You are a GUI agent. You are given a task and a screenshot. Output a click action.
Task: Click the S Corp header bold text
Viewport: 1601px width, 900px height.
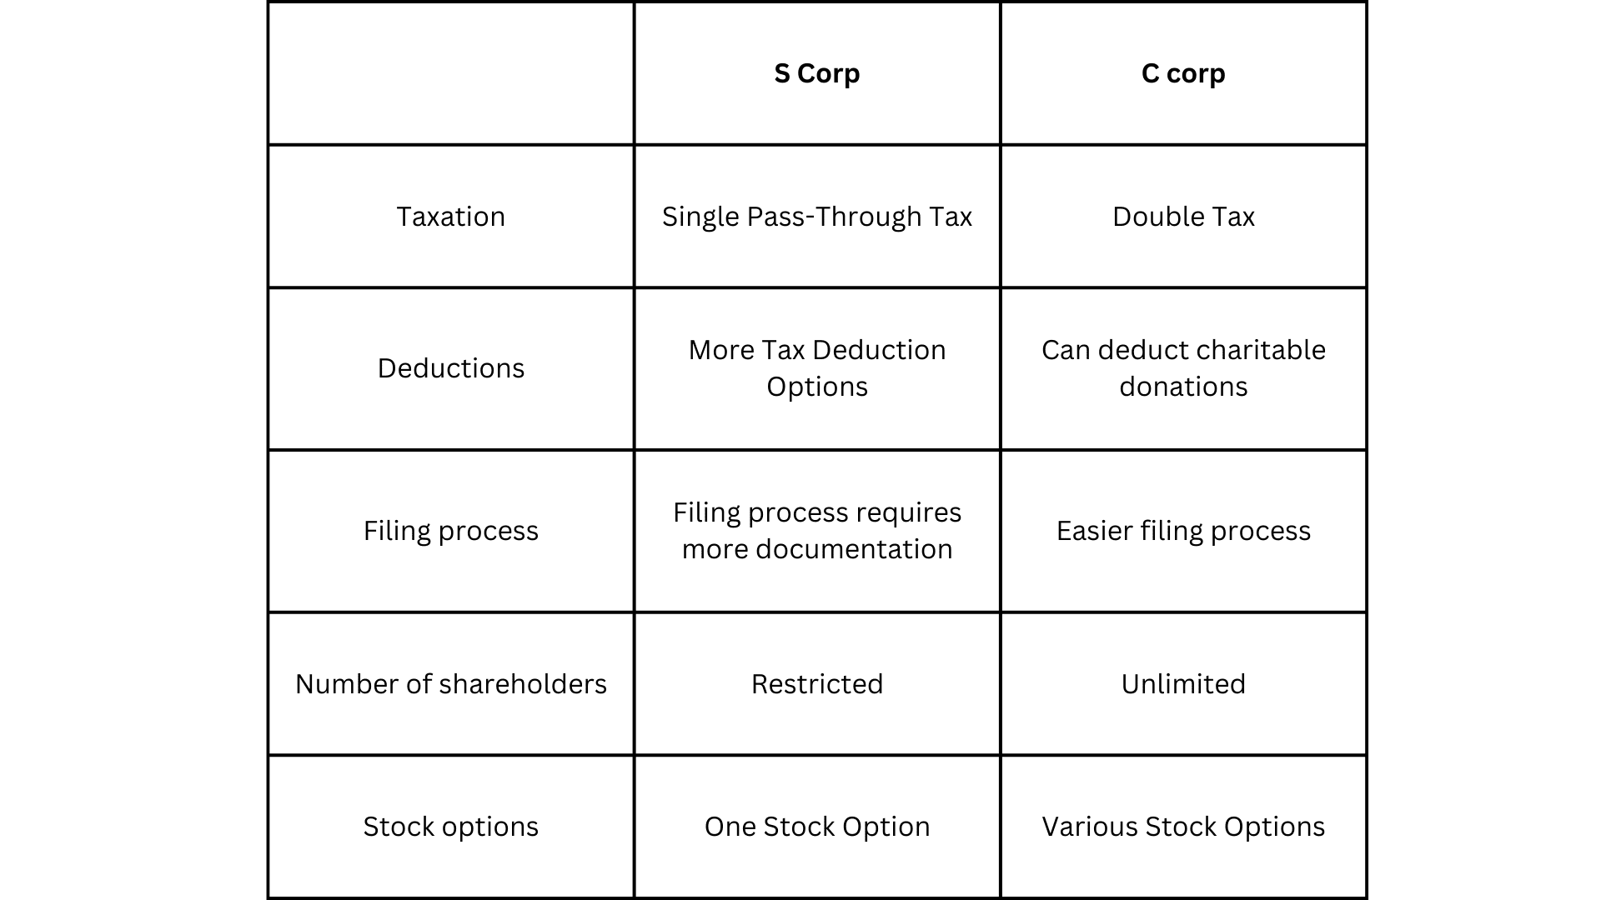click(x=817, y=72)
